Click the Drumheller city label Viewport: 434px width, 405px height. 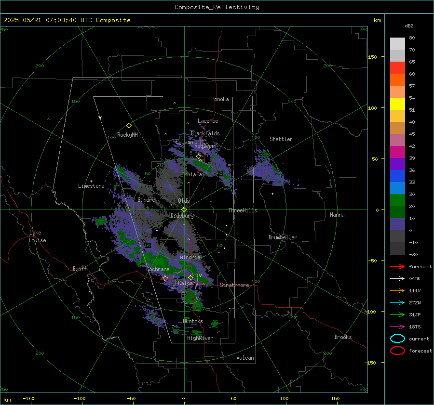tap(283, 237)
